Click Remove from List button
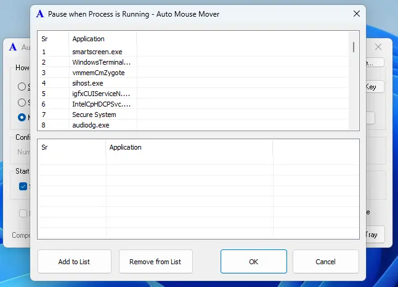Image resolution: width=398 pixels, height=287 pixels. point(156,261)
